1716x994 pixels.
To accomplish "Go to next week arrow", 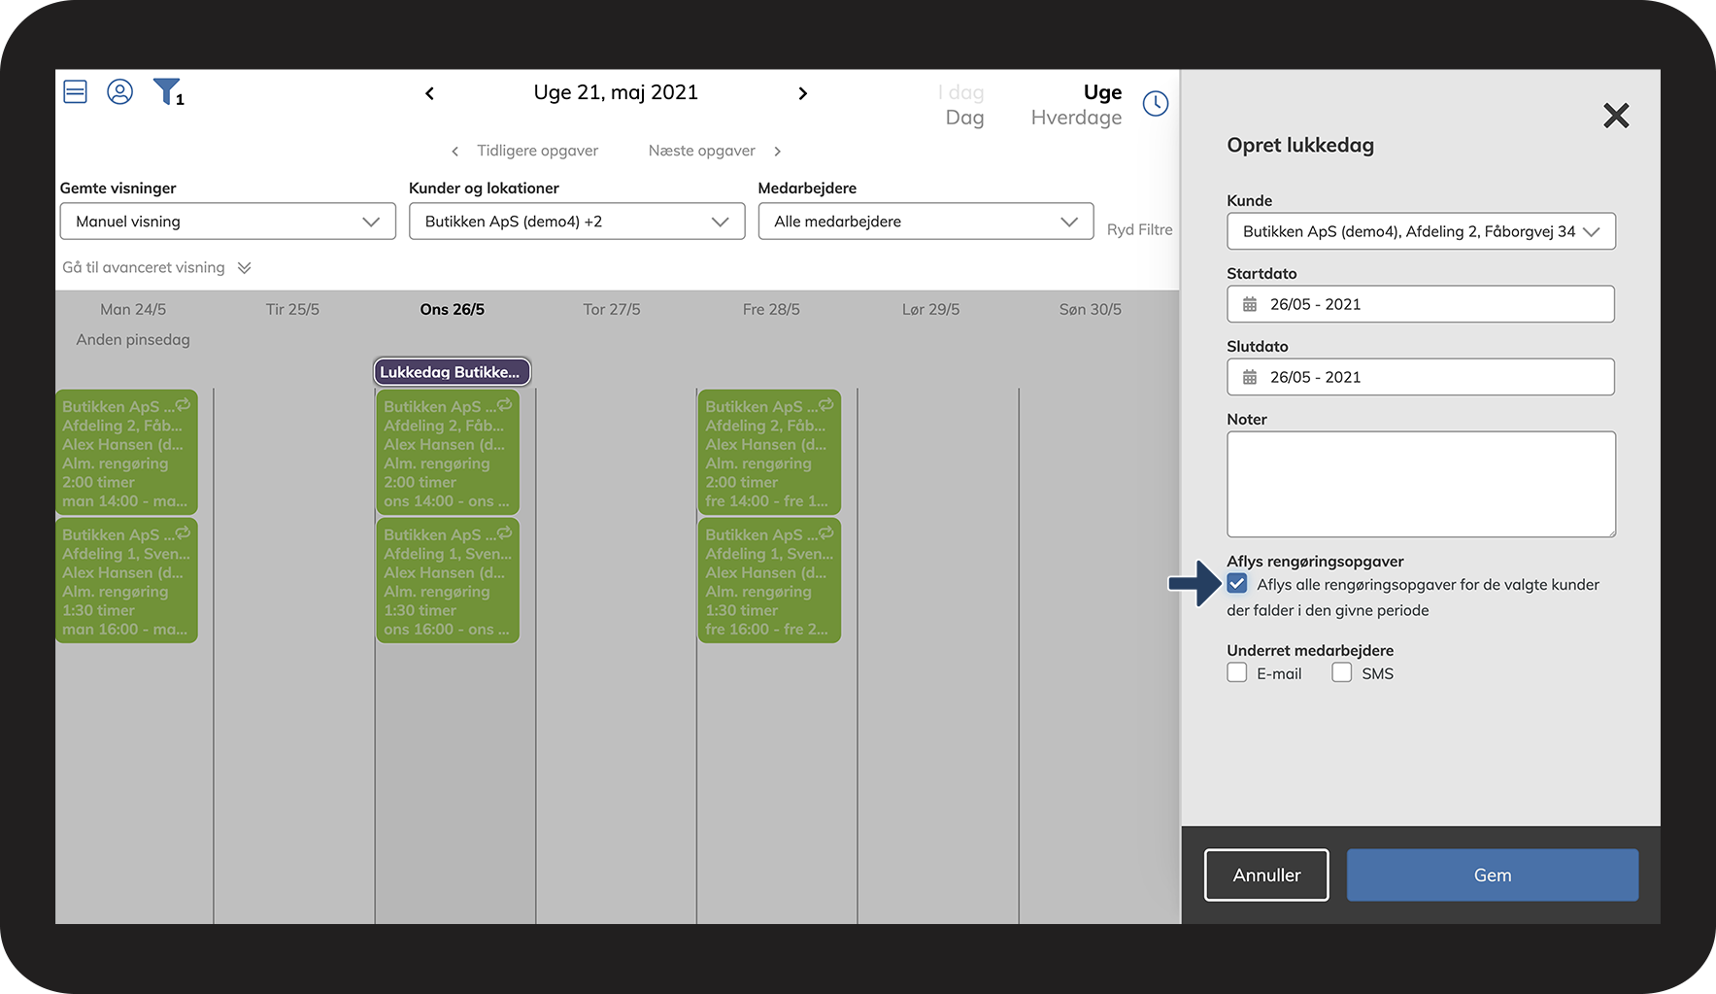I will (x=802, y=93).
